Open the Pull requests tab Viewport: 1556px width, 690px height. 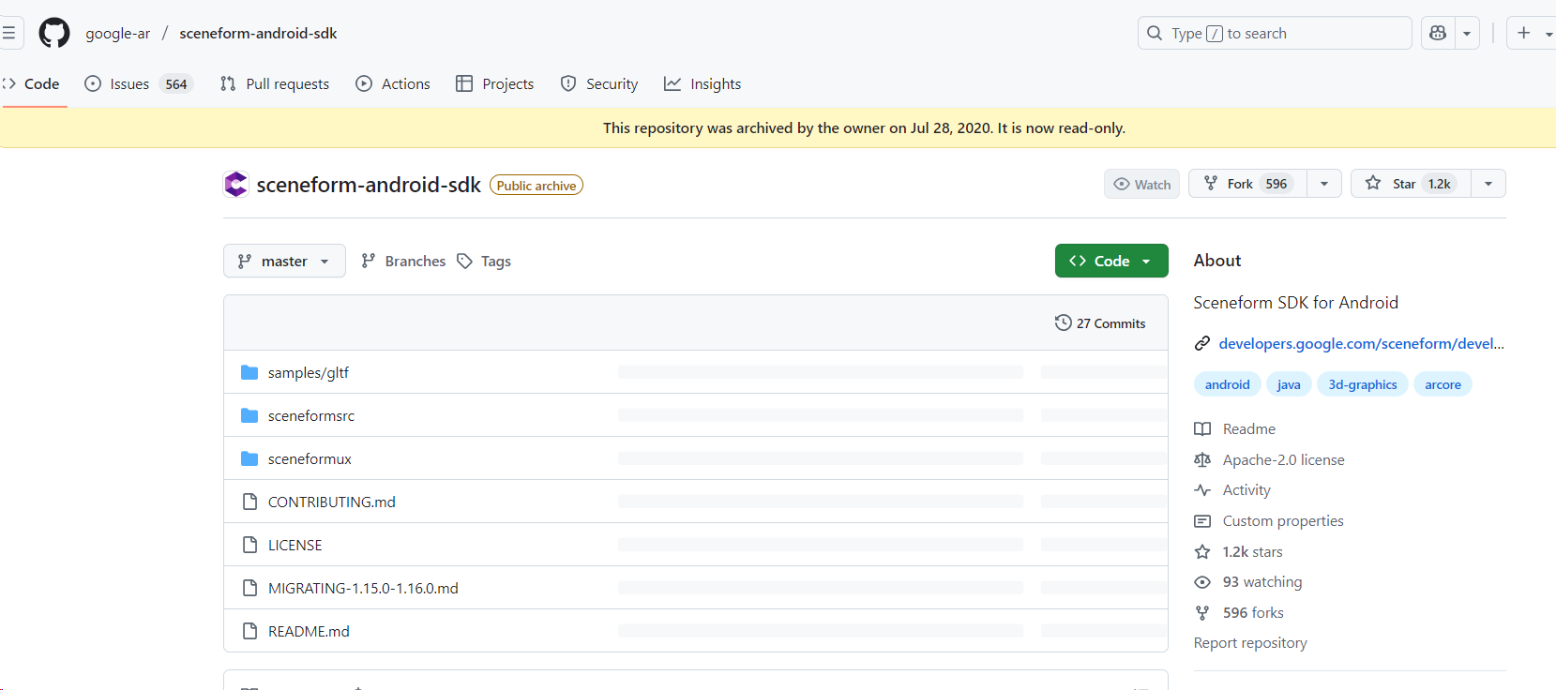[275, 83]
